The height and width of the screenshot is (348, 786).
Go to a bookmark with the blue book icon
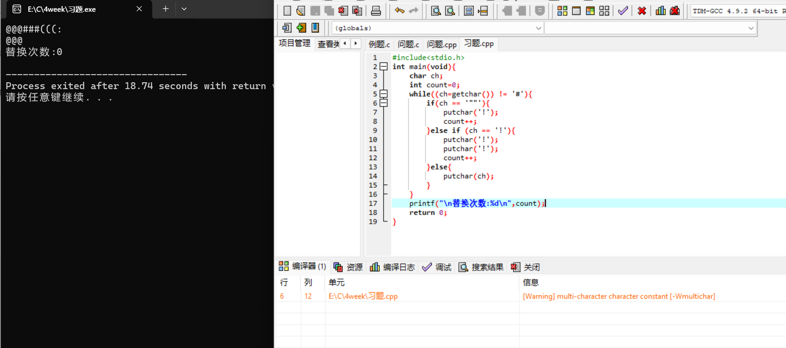tap(315, 28)
